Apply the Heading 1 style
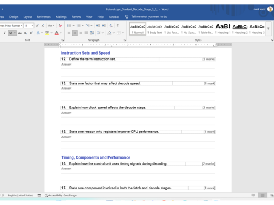 [222, 28]
